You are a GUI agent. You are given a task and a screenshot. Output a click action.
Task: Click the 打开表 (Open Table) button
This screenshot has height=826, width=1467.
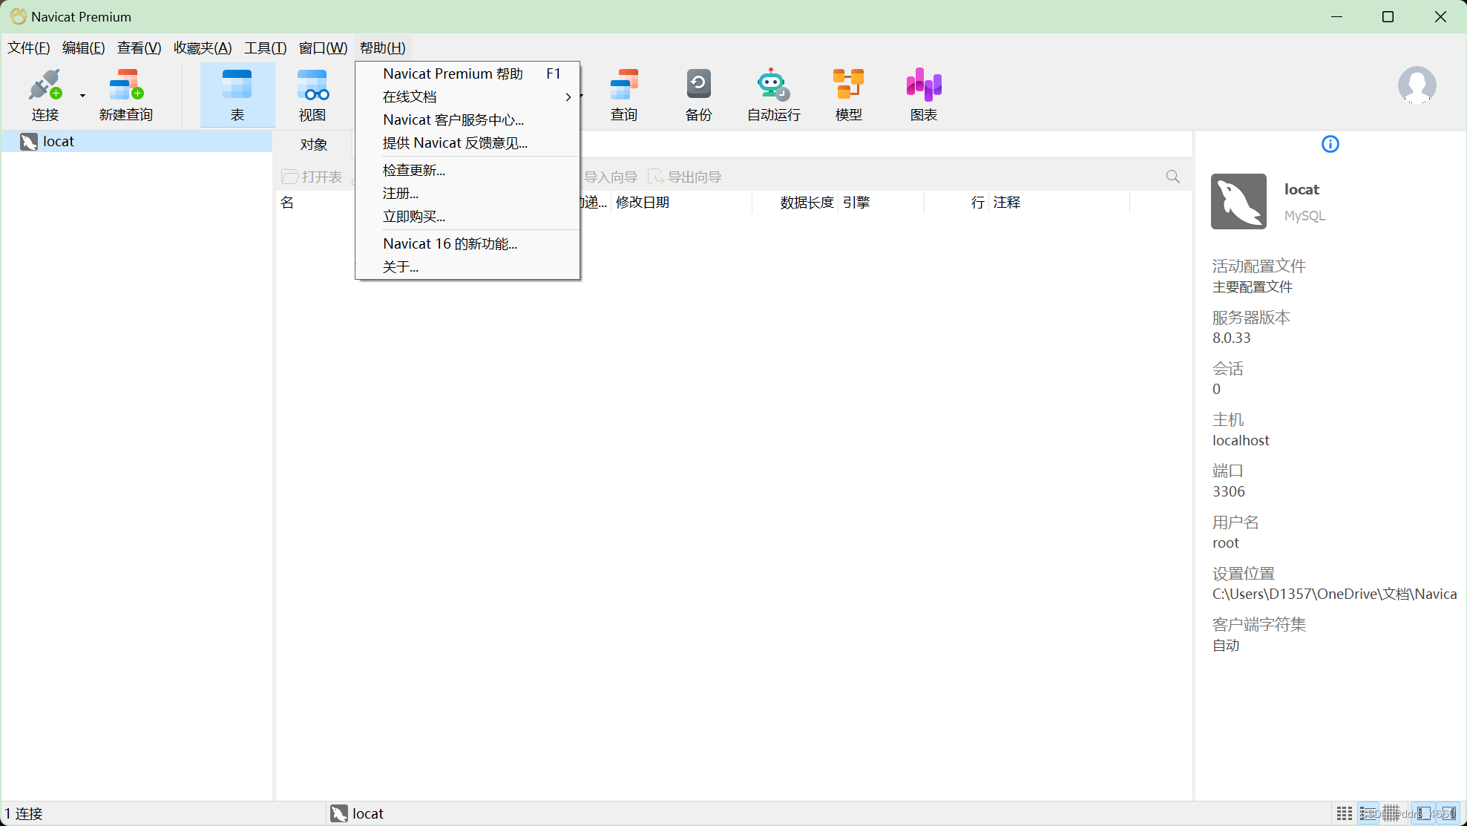click(x=312, y=177)
